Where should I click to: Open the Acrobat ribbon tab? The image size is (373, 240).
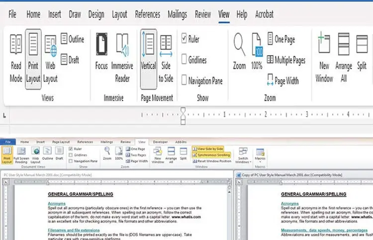pyautogui.click(x=264, y=14)
